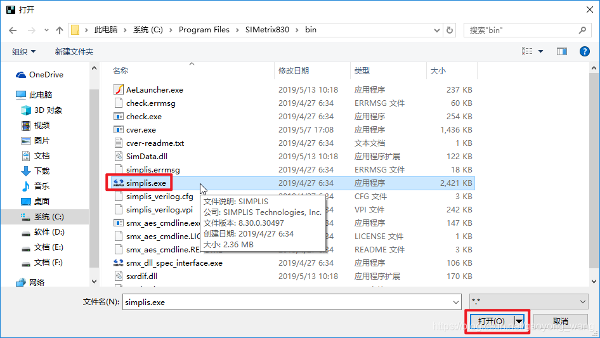This screenshot has height=338, width=600.
Task: Click the search magnifier icon
Action: (582, 30)
